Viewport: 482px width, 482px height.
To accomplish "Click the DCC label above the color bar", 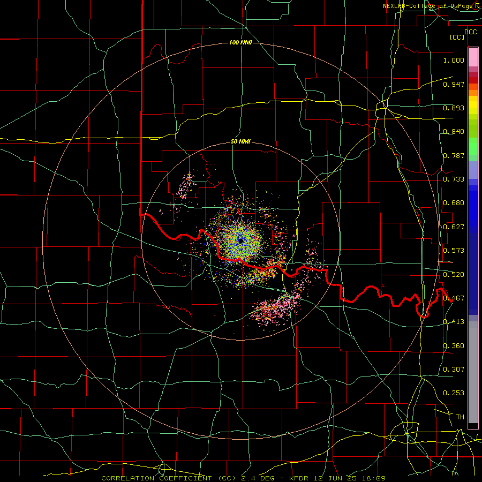I will point(470,32).
